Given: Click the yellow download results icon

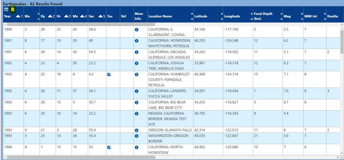Looking at the screenshot, I should tap(13, 9).
